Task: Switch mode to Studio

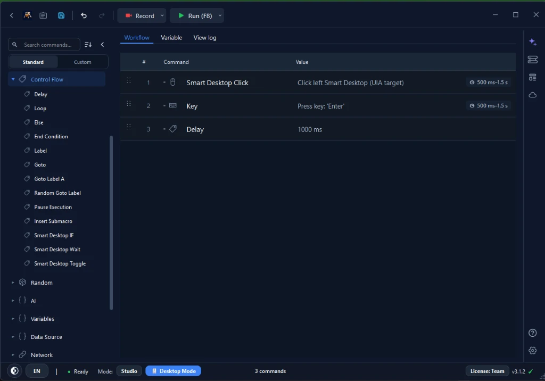Action: [129, 371]
